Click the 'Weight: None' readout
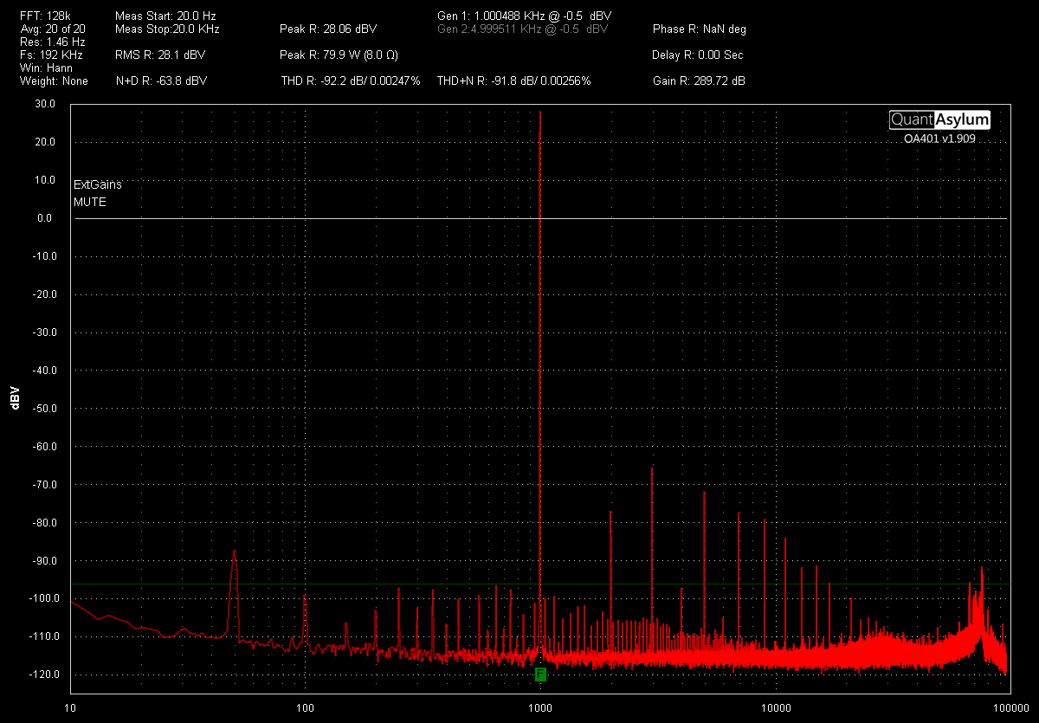The width and height of the screenshot is (1039, 723). coord(54,81)
